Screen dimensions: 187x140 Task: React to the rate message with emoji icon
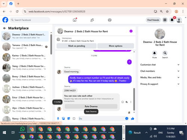[x=123, y=102]
